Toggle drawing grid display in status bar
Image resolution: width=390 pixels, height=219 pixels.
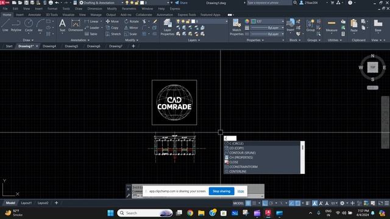pos(248,203)
